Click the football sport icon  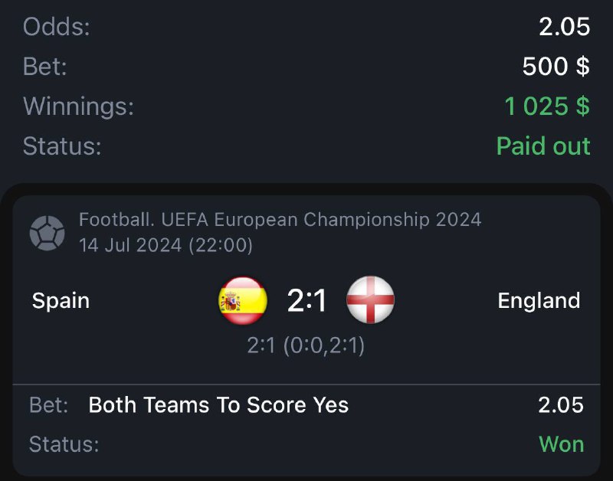pos(47,233)
